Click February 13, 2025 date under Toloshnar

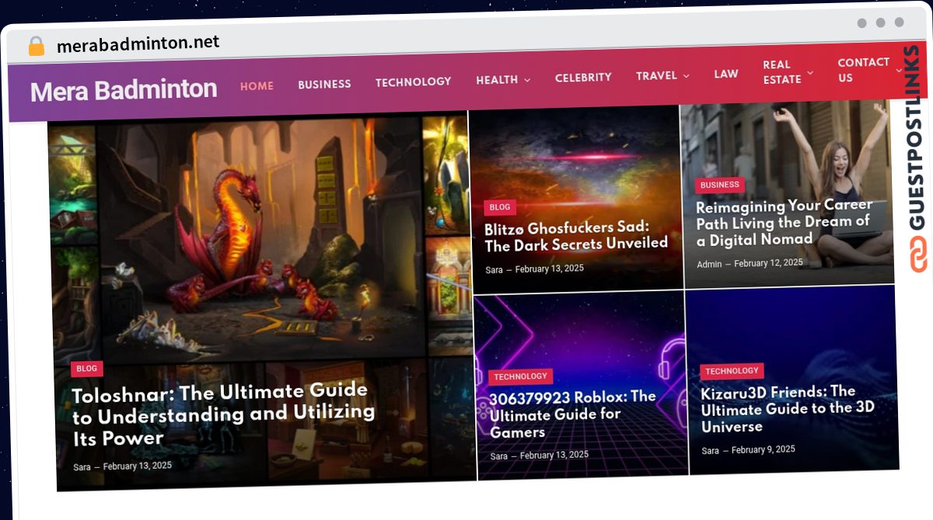pyautogui.click(x=137, y=466)
